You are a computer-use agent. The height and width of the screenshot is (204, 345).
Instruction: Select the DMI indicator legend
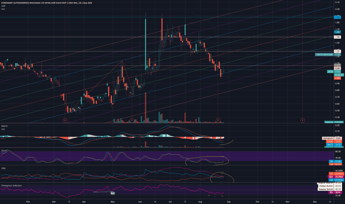[x=3, y=168]
